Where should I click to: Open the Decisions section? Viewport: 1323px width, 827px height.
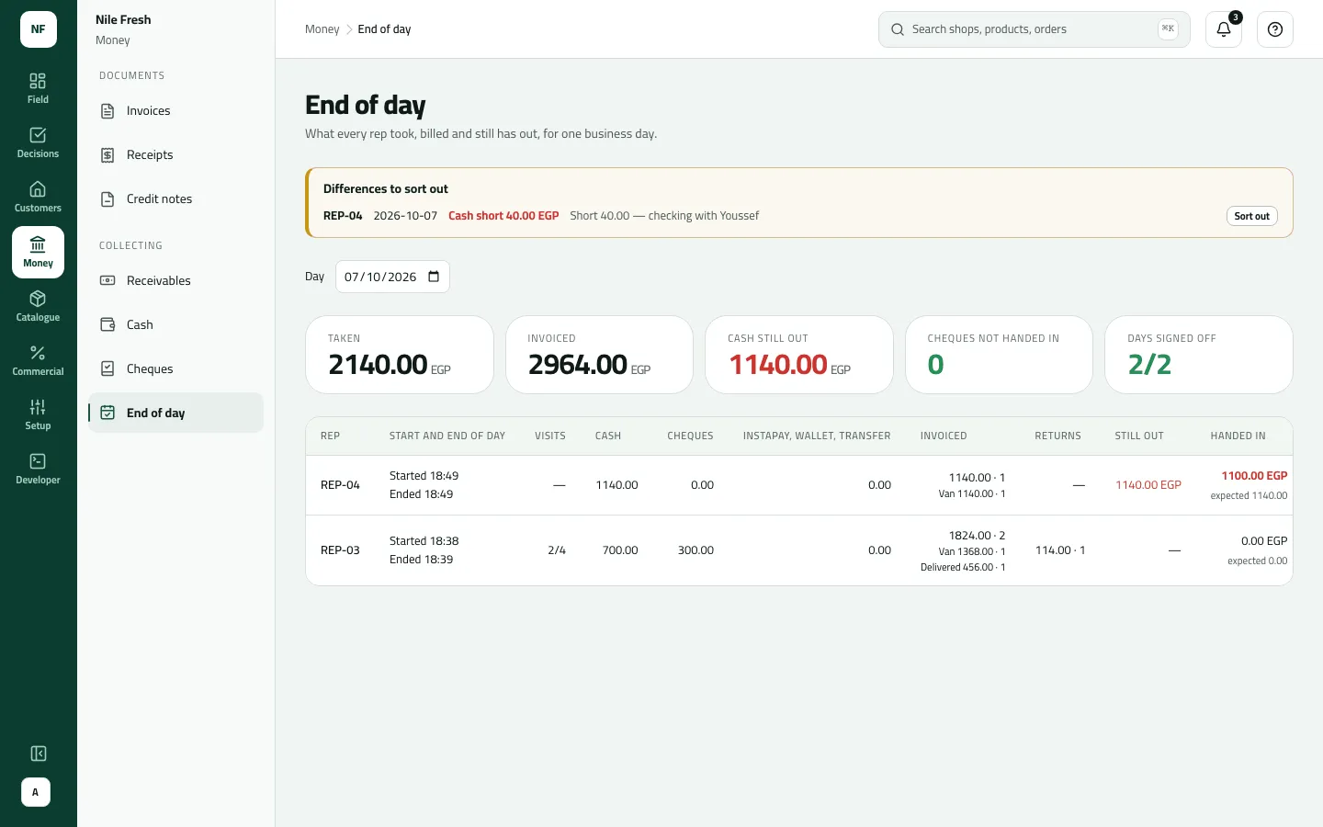click(38, 142)
